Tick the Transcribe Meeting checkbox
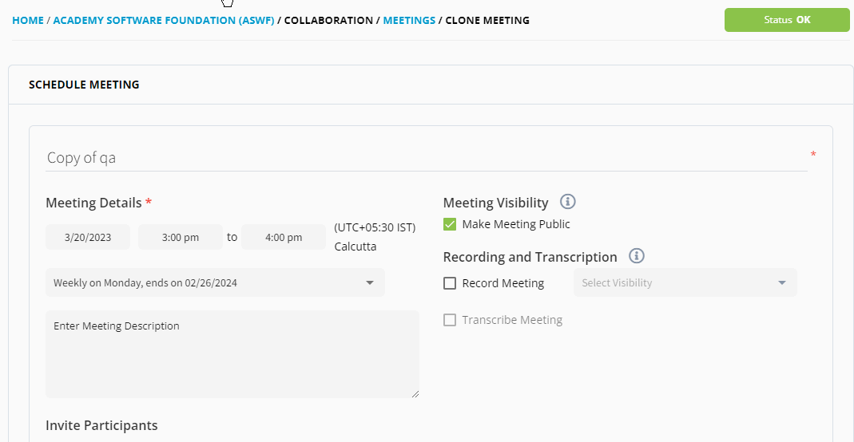 450,320
